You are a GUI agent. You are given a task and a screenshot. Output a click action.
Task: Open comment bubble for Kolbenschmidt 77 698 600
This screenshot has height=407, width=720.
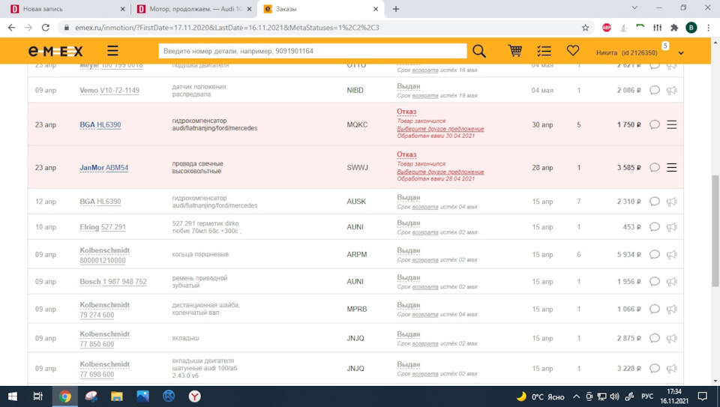(654, 369)
